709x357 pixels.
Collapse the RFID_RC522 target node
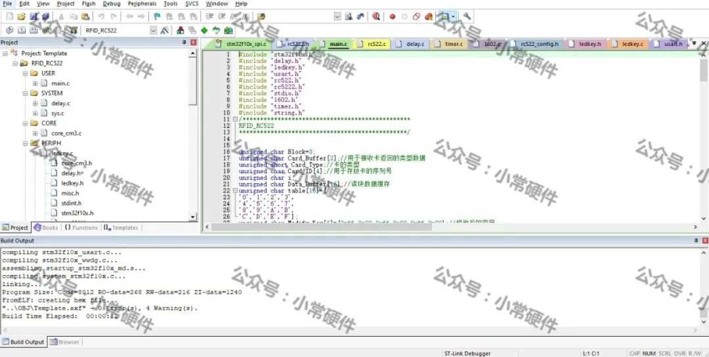click(x=15, y=63)
